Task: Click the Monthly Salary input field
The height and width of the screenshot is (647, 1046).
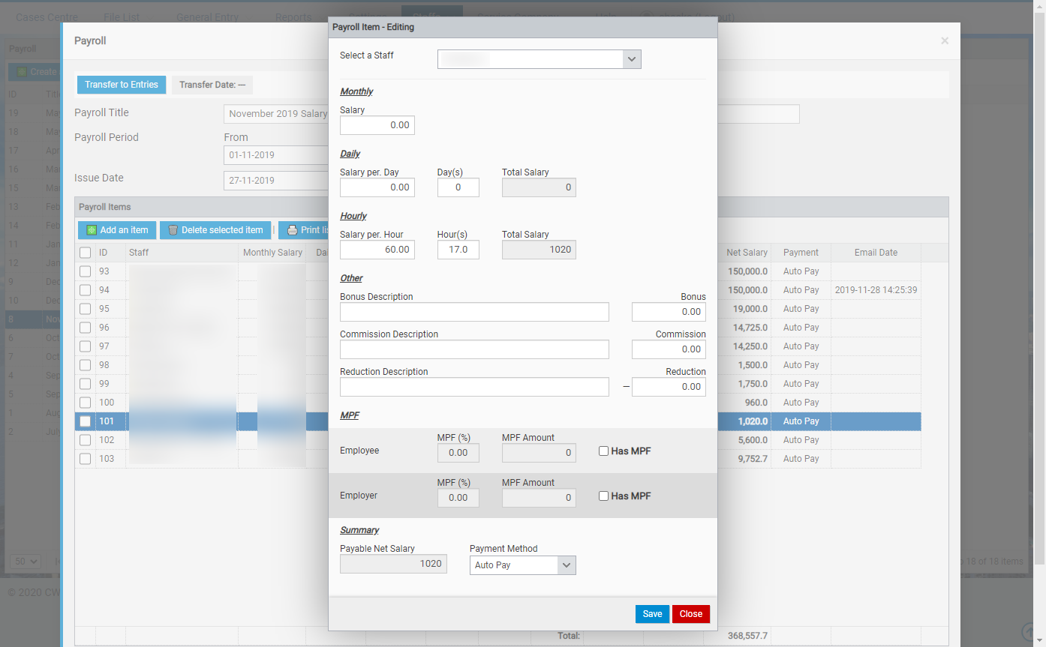Action: coord(377,125)
